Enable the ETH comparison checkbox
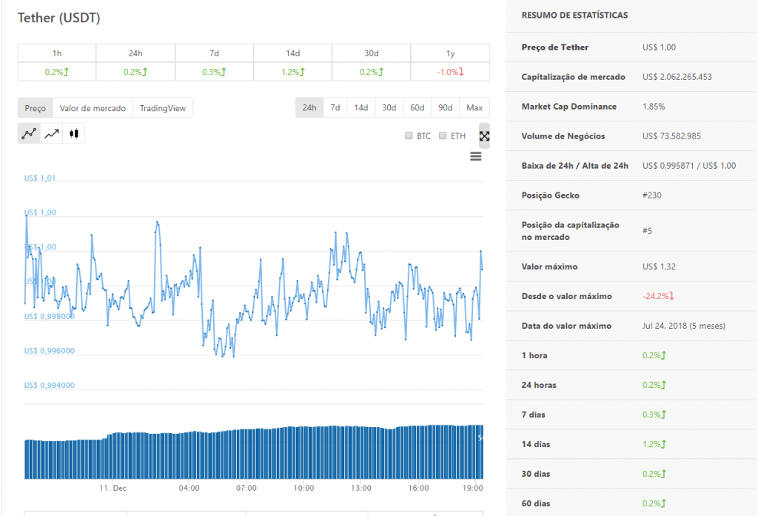Viewport: 758px width, 516px height. 443,136
